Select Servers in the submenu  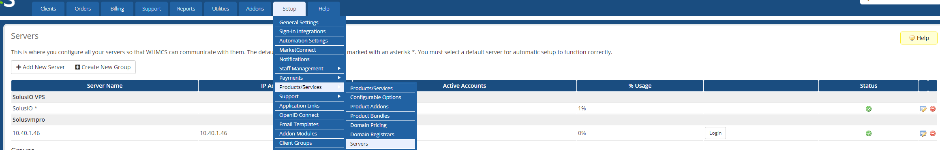pos(381,144)
